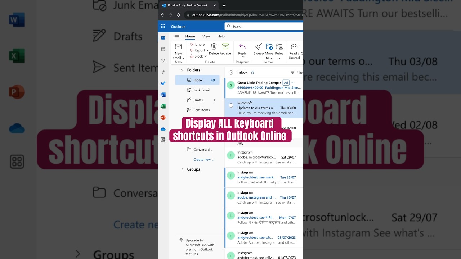
Task: Open the Junk Email folder
Action: tap(197, 90)
